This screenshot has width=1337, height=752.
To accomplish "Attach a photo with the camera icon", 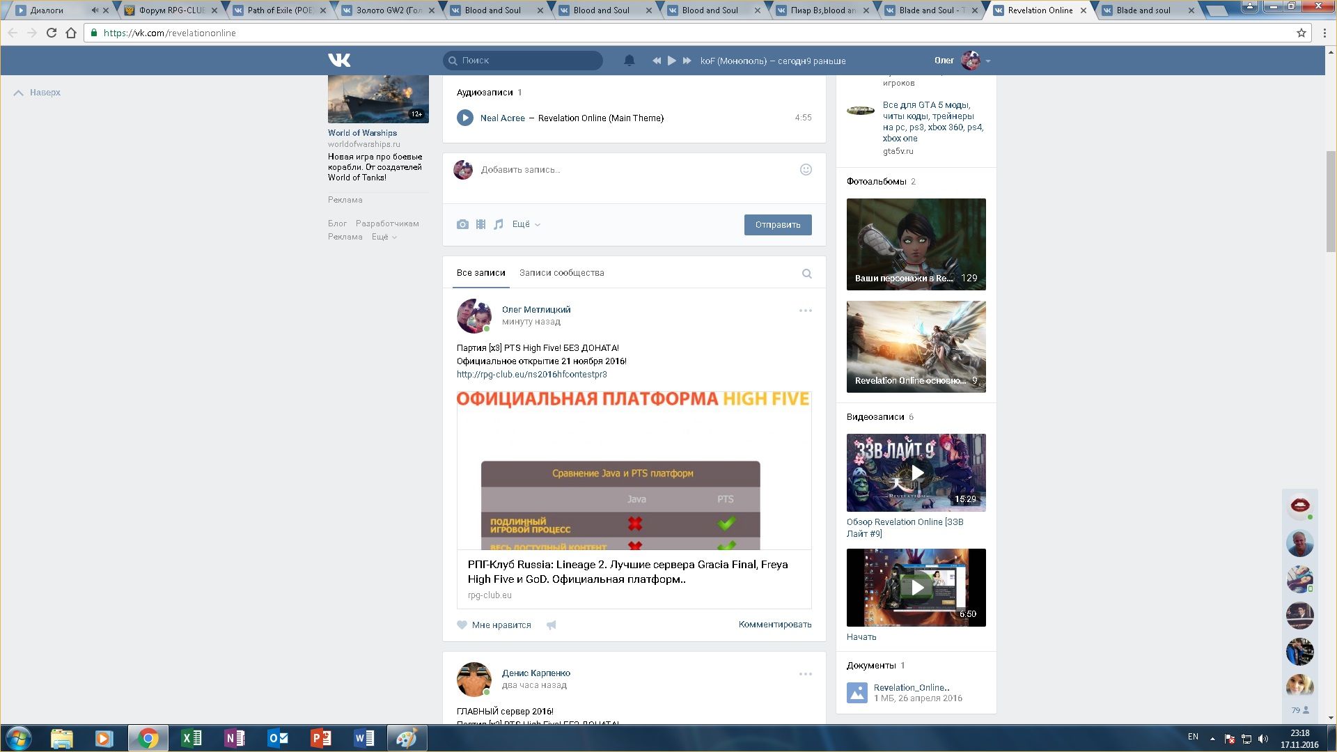I will point(462,224).
